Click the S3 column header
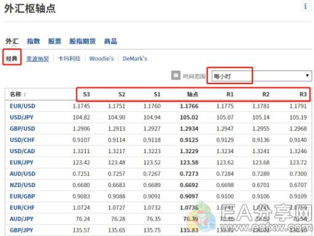This screenshot has width=314, height=236. click(86, 94)
